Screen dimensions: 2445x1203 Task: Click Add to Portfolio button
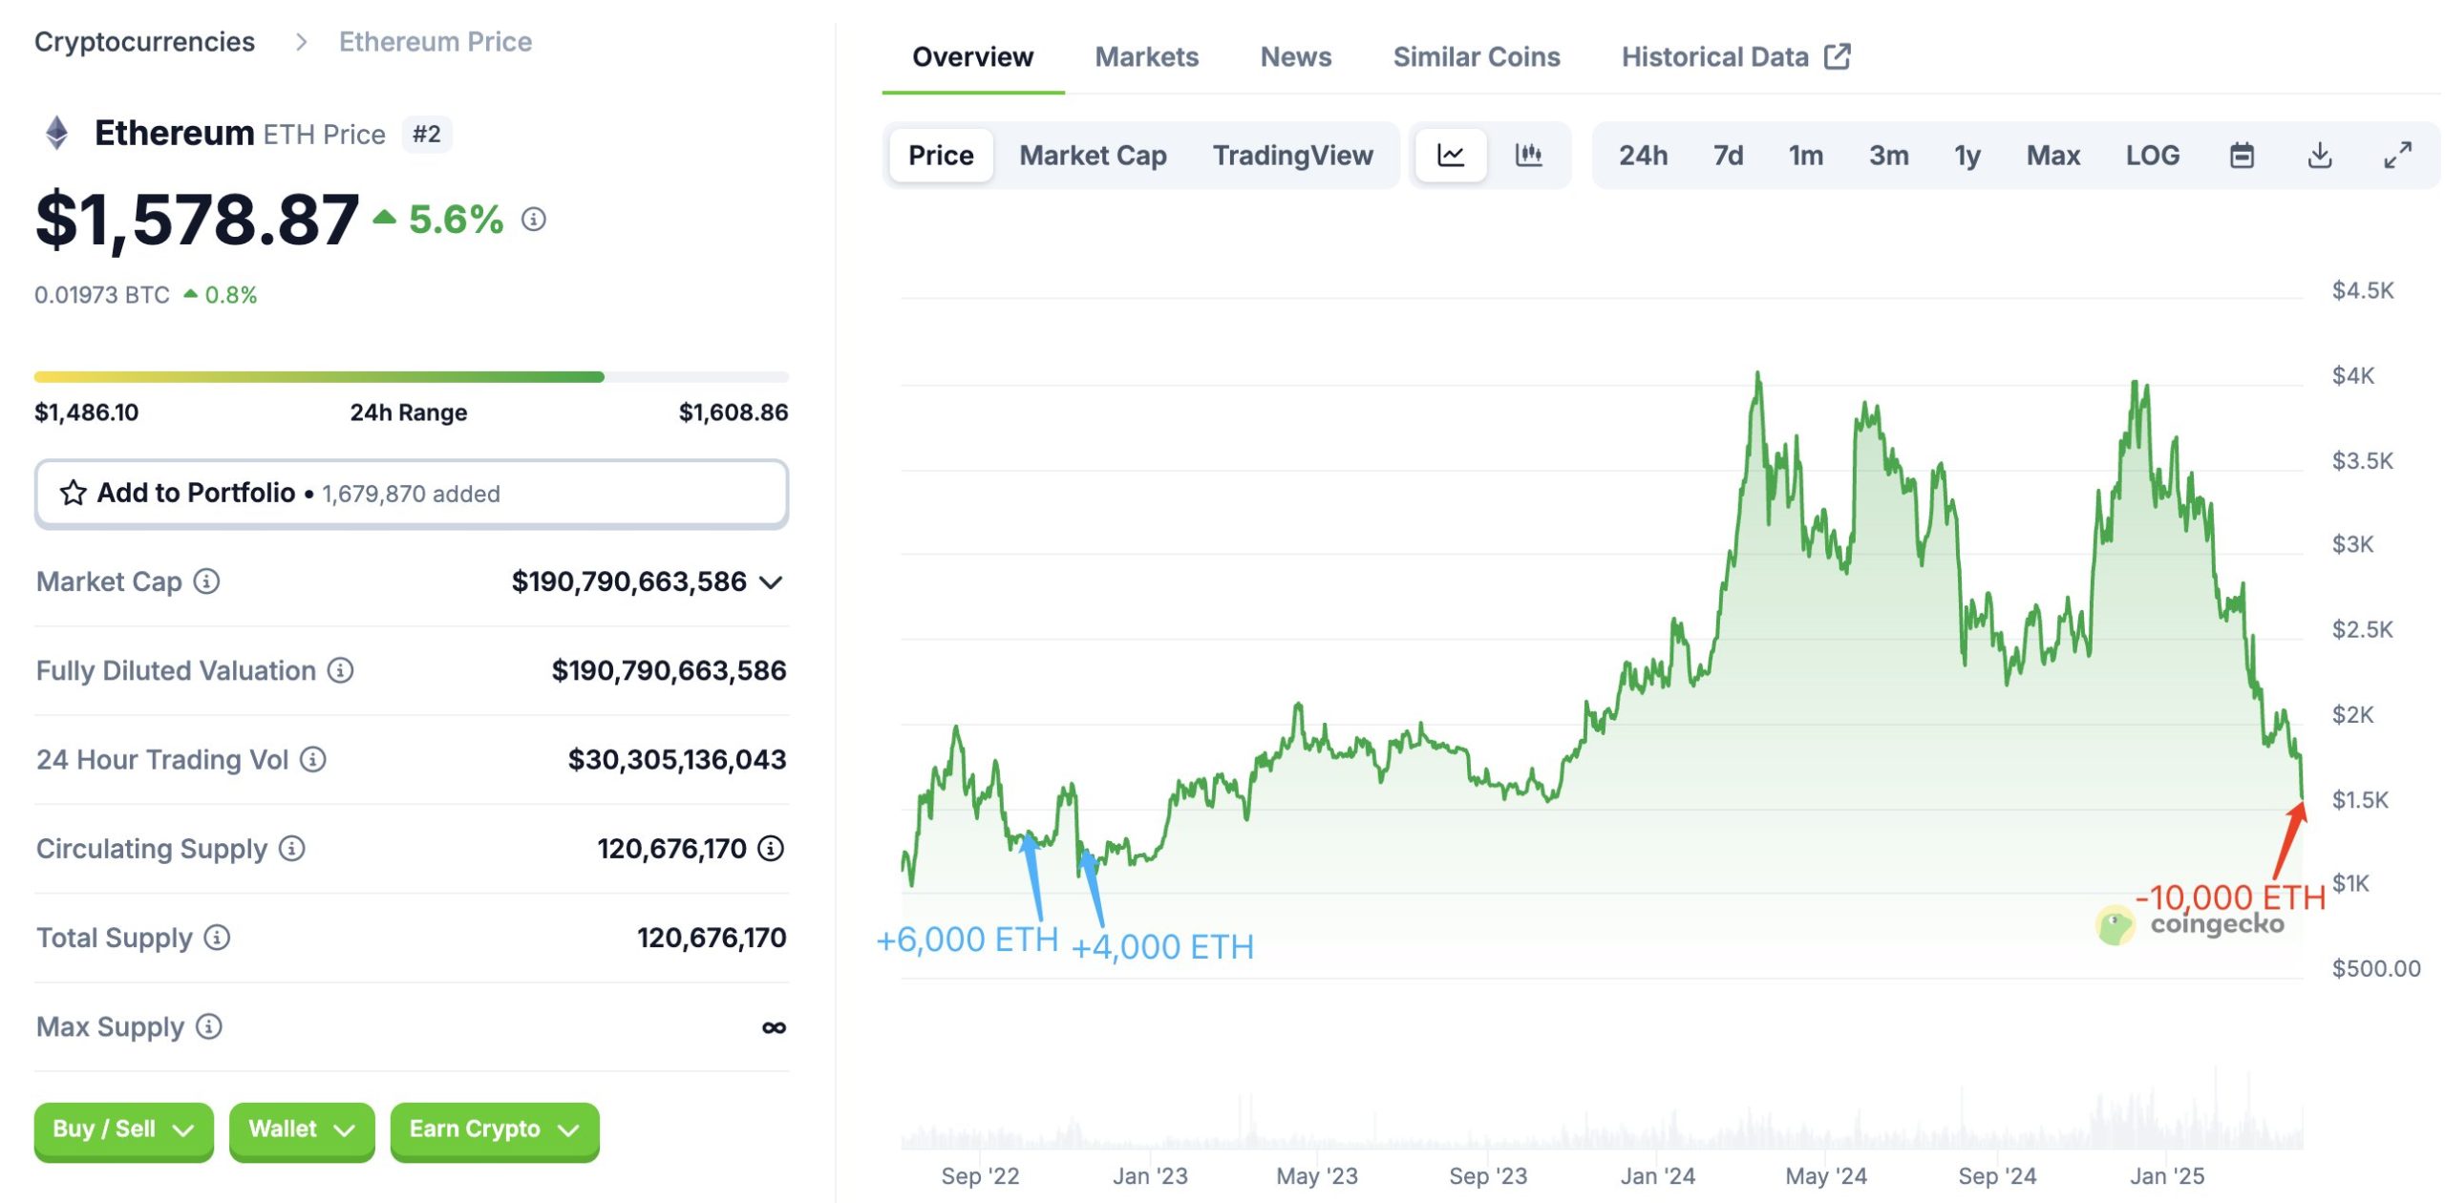(x=411, y=493)
